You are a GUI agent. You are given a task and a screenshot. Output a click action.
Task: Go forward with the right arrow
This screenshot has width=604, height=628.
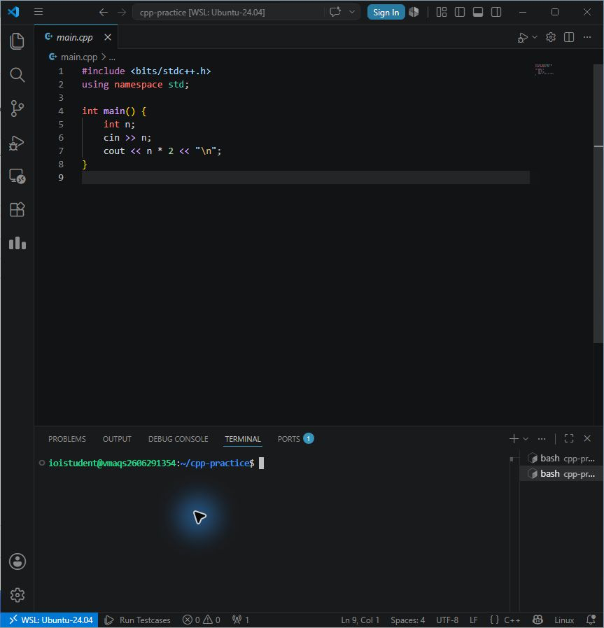[122, 13]
